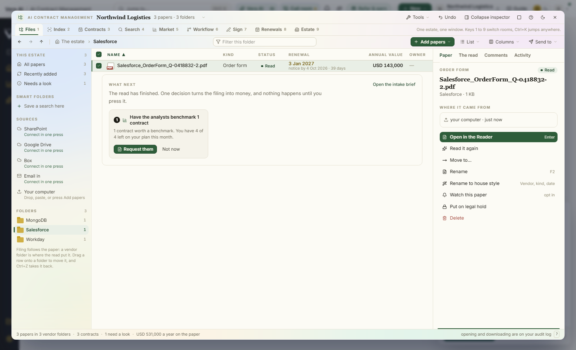The height and width of the screenshot is (350, 576).
Task: Click Put on legal hold lock action
Action: click(498, 207)
